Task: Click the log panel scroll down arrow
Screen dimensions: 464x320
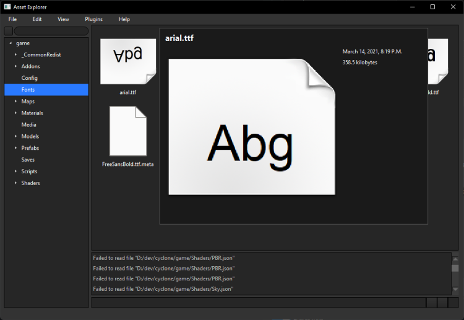Action: (x=455, y=289)
